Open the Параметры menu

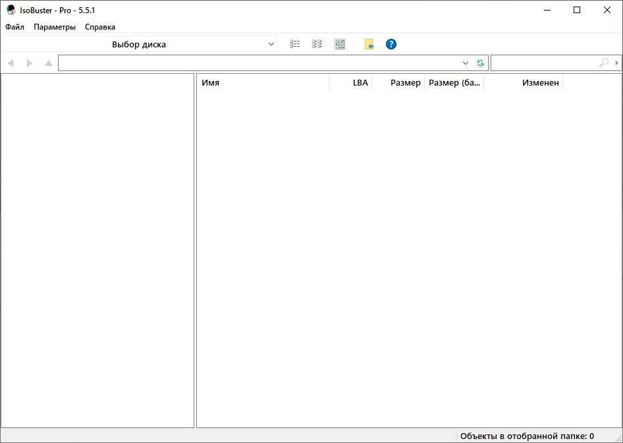point(55,27)
